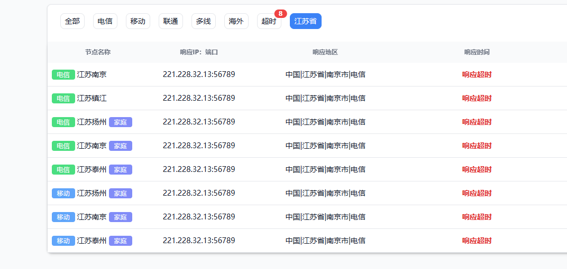
Task: Select the highlighted 江苏省 filter button
Action: point(305,21)
